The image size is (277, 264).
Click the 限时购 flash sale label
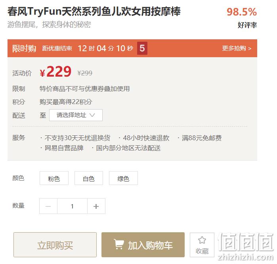[24, 48]
